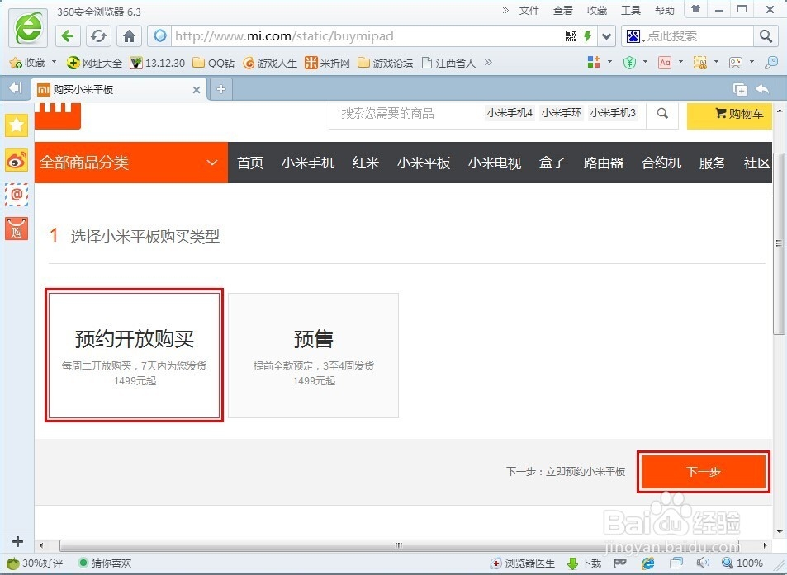Screen dimensions: 787x575
Task: Open 红米 in the navigation bar
Action: (365, 163)
